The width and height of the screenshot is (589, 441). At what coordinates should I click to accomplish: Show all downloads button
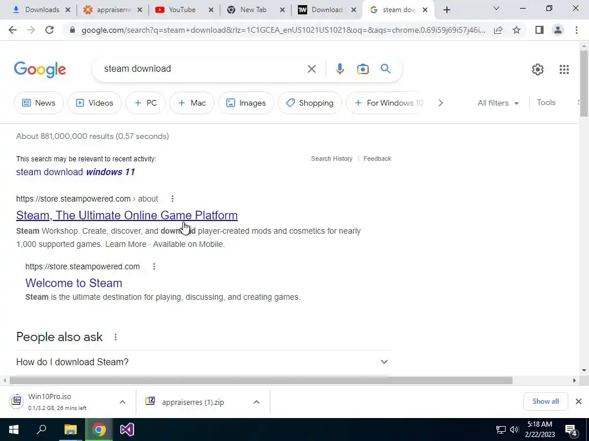point(545,401)
